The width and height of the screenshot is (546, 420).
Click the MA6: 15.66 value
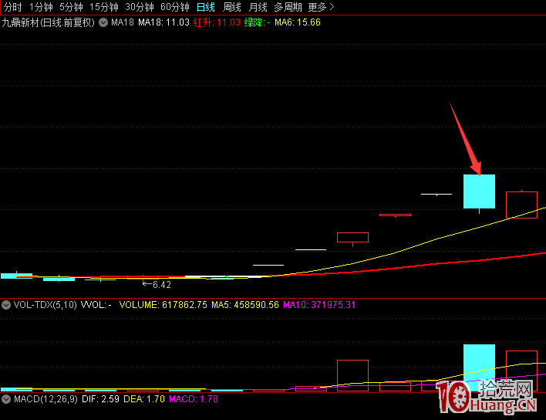[x=298, y=22]
